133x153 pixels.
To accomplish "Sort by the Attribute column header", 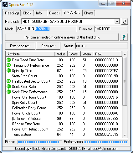I will 30,54.
